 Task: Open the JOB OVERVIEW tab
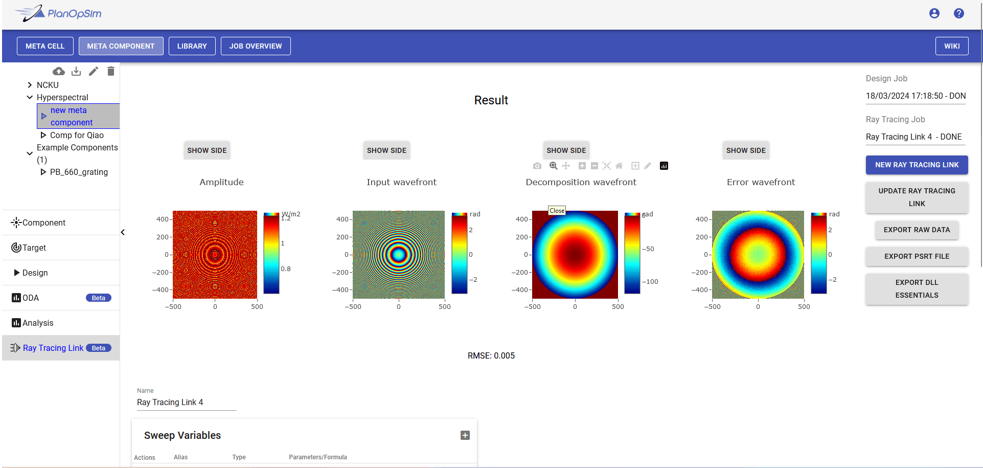(256, 46)
